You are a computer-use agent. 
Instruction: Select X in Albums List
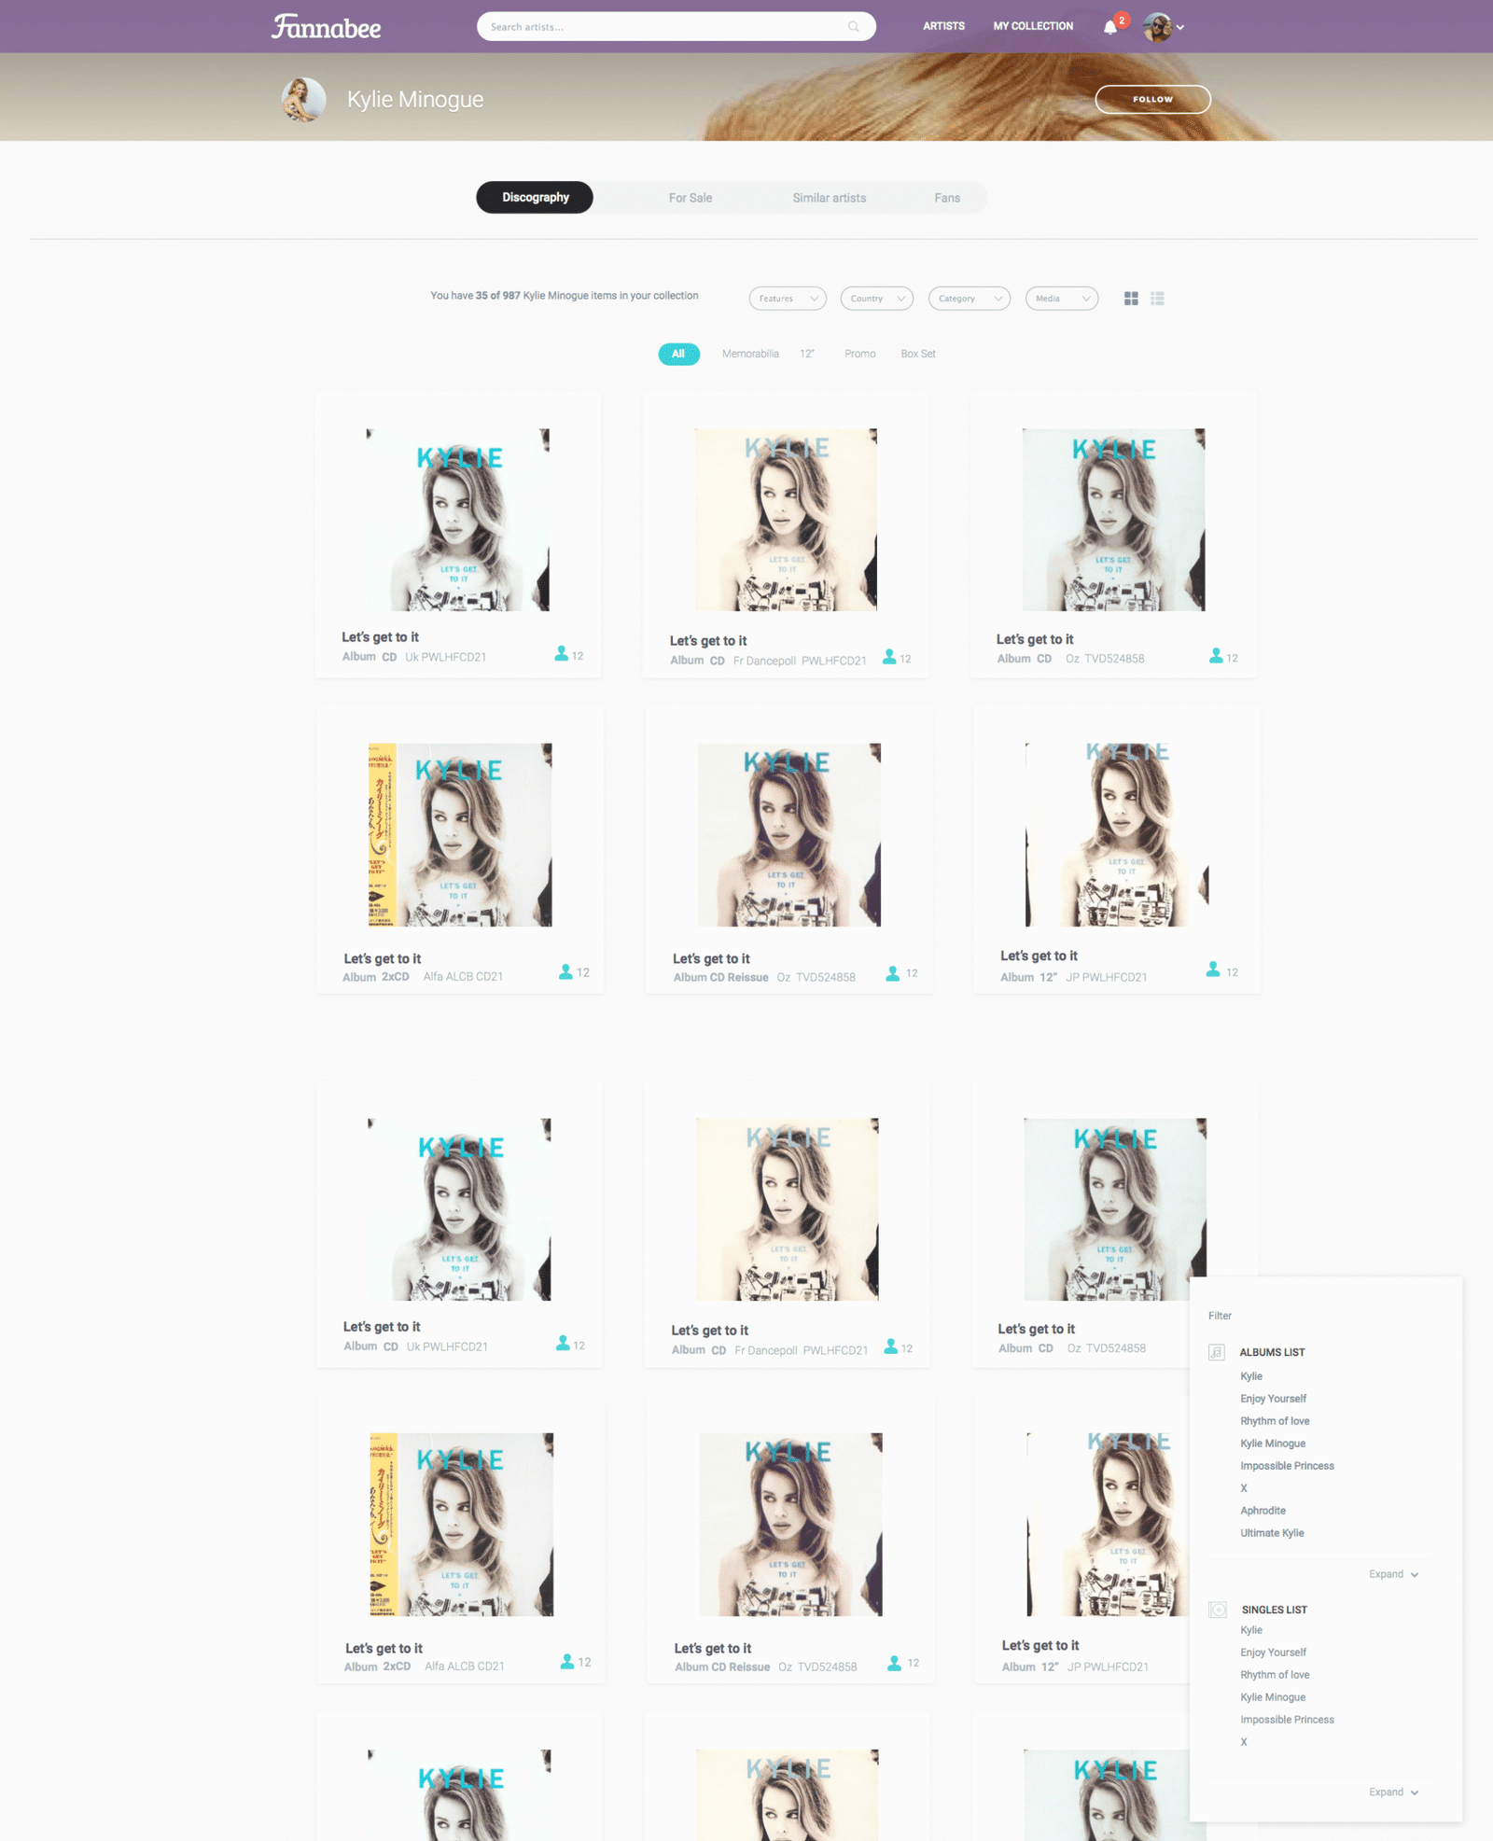1244,1488
